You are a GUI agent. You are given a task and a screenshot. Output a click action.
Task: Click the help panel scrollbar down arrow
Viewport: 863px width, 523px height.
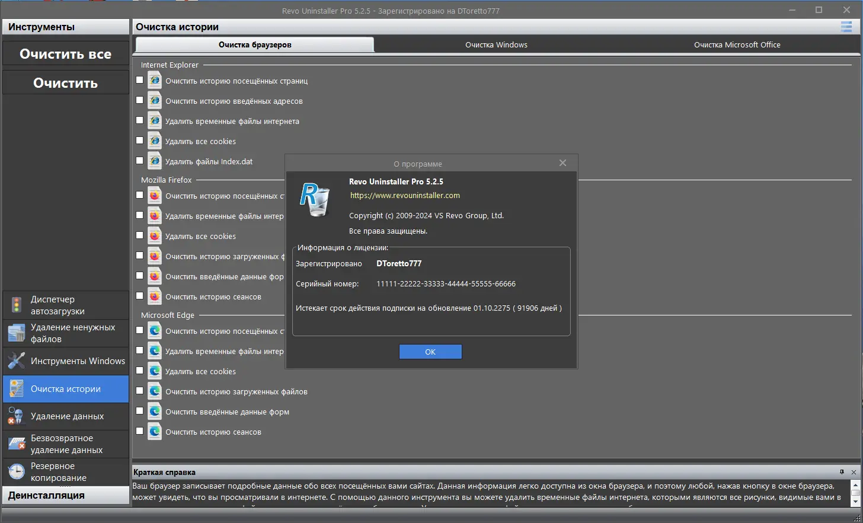[x=855, y=502]
